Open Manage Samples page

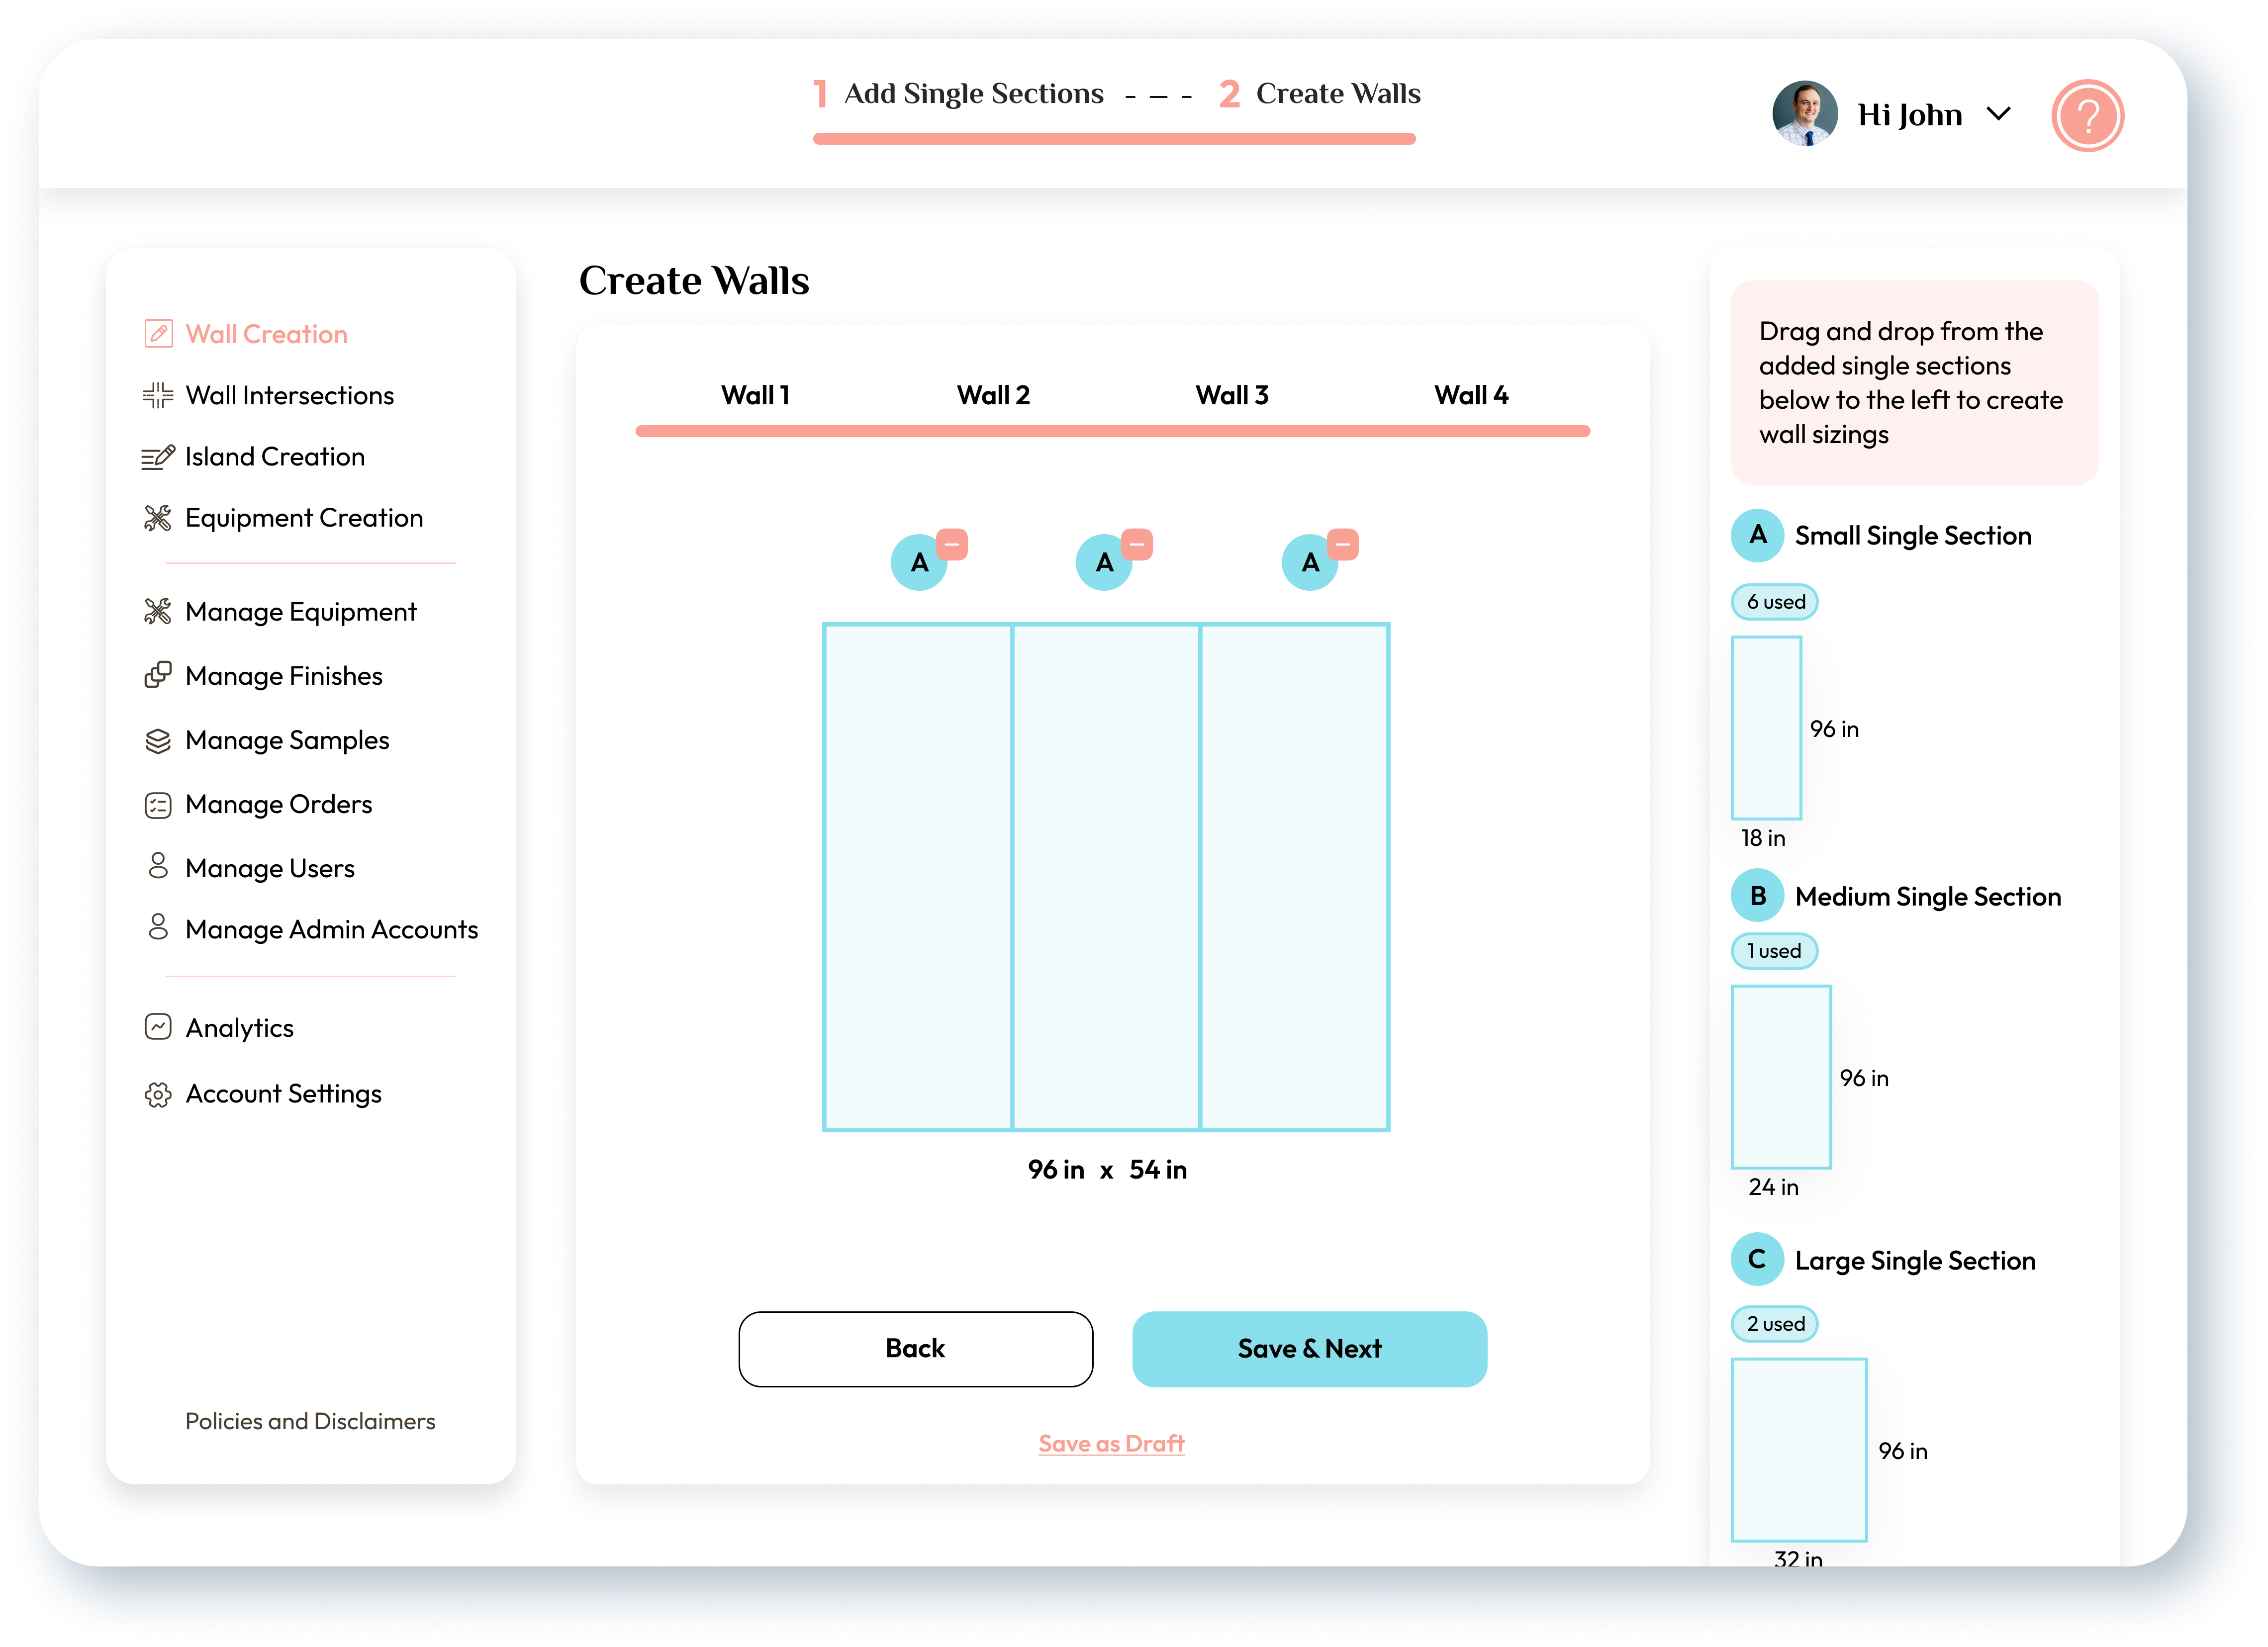tap(287, 741)
